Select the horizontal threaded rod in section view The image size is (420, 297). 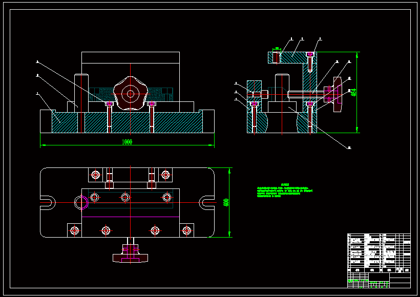(305, 94)
